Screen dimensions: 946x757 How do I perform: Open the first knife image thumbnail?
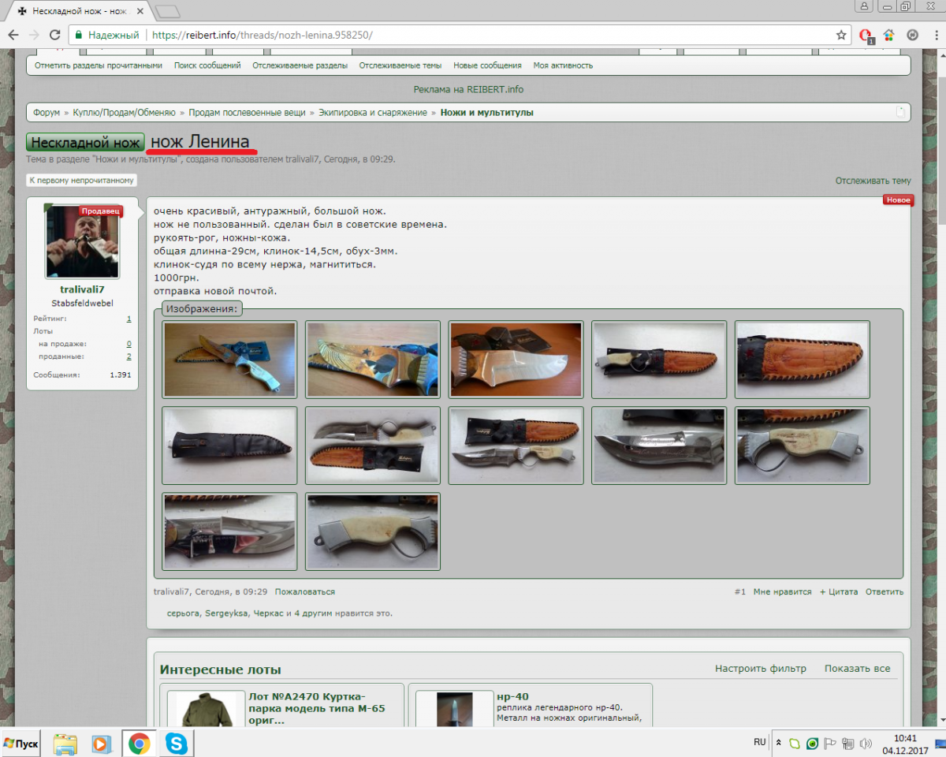click(229, 360)
